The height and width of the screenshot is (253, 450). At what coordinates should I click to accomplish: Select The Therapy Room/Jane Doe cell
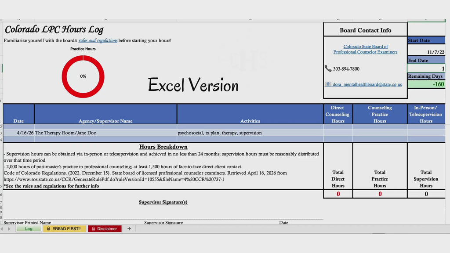pos(105,133)
